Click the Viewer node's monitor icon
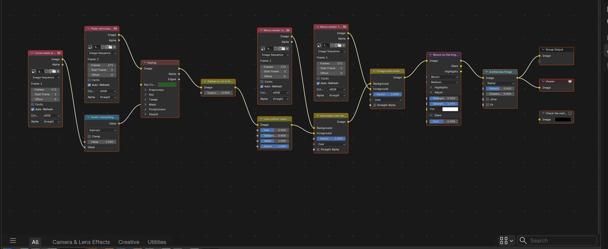 (x=570, y=82)
